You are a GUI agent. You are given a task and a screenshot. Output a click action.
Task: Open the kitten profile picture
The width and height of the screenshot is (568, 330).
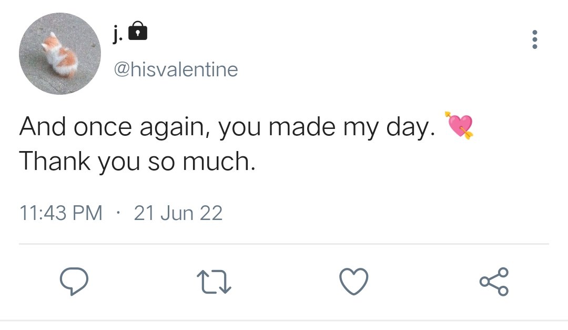[x=60, y=54]
